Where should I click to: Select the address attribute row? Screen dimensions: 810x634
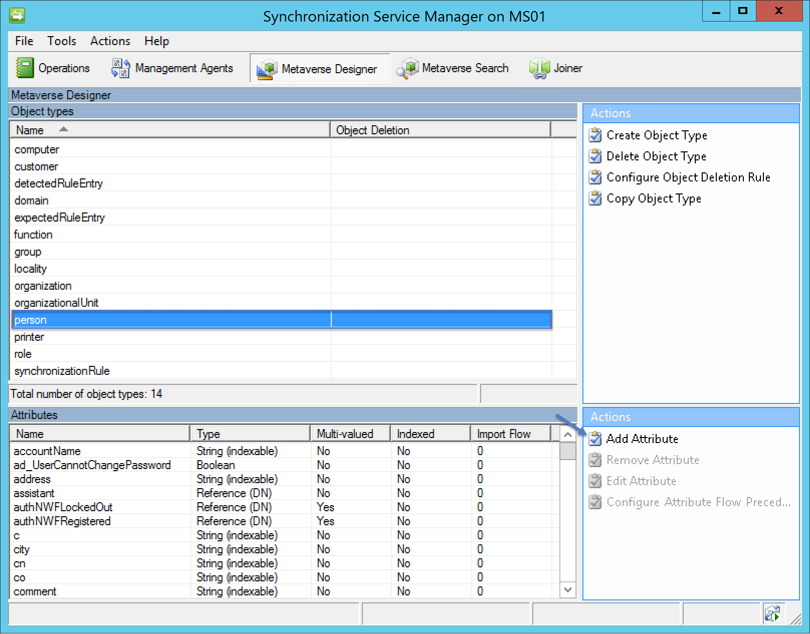pyautogui.click(x=284, y=479)
